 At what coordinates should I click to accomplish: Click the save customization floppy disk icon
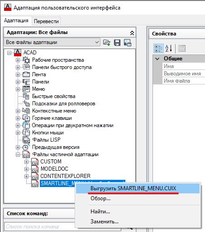pyautogui.click(x=117, y=43)
